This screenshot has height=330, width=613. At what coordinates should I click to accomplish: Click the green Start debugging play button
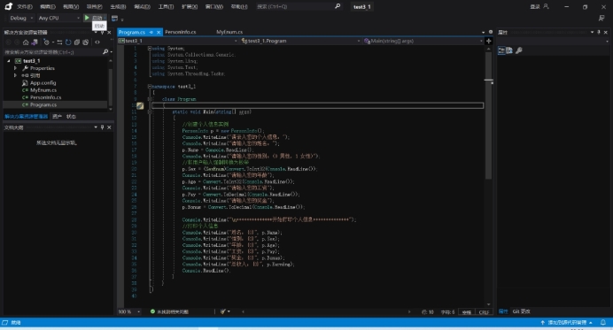(x=87, y=18)
